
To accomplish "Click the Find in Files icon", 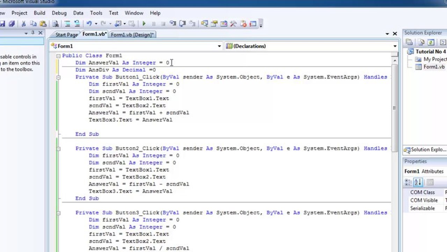I will [x=56, y=24].
